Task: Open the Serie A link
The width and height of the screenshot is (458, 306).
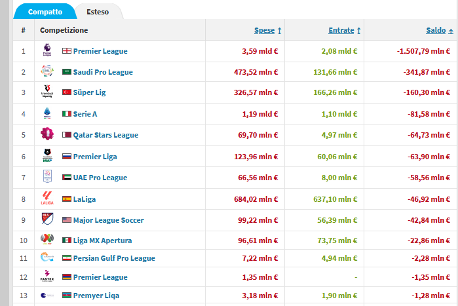Action: 85,114
